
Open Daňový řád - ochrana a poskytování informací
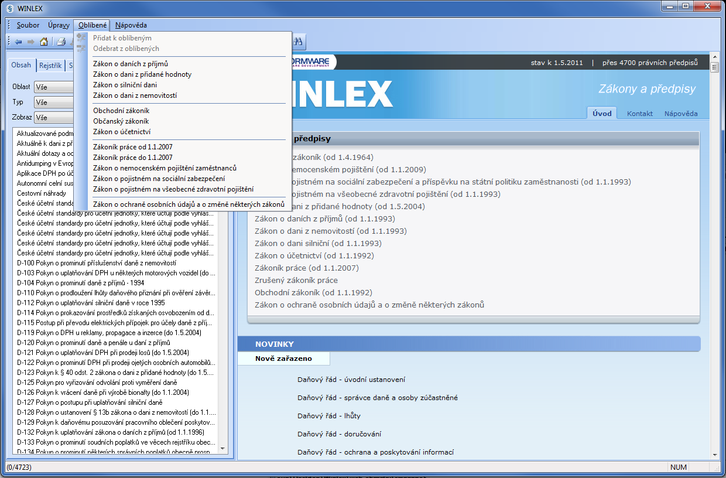click(x=375, y=452)
